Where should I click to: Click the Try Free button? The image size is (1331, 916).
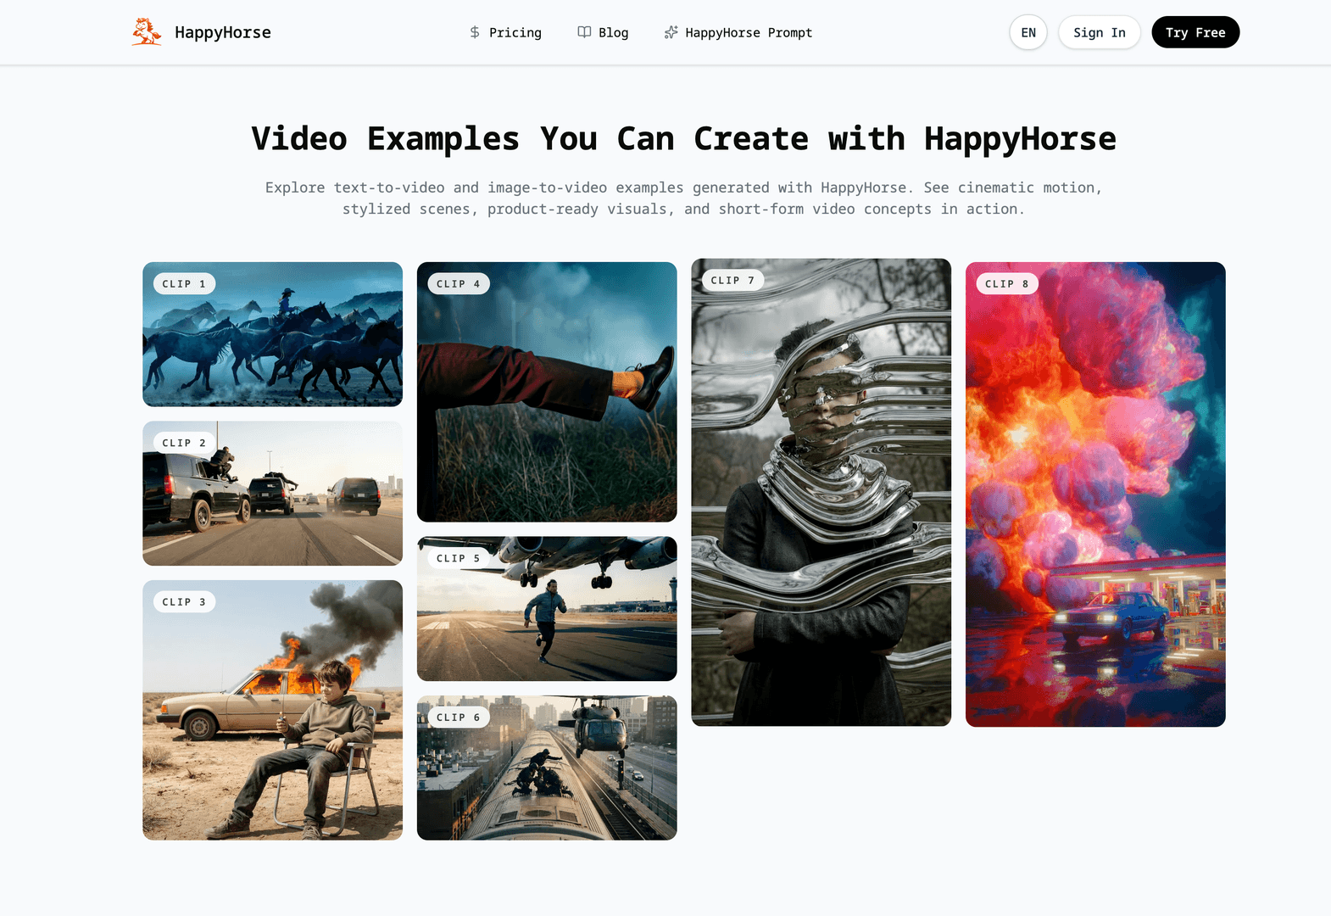coord(1195,32)
